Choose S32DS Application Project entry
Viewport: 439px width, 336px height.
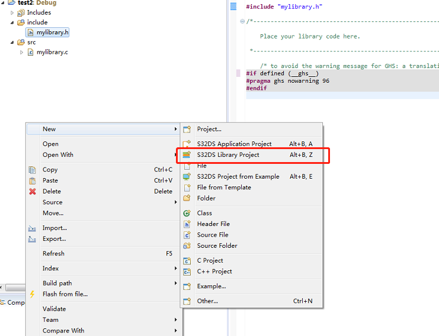coord(251,144)
